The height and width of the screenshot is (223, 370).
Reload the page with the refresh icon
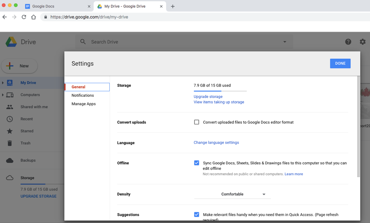pos(24,17)
